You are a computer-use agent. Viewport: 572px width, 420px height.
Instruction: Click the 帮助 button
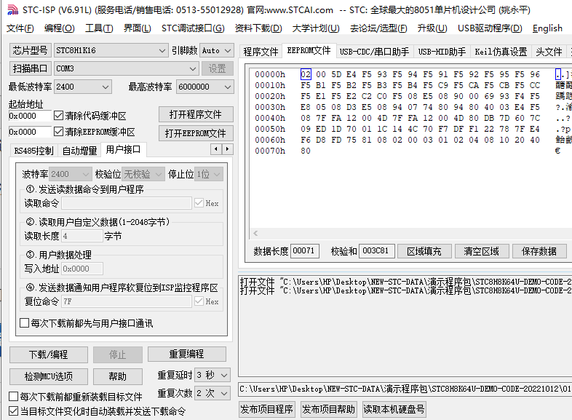coord(118,376)
